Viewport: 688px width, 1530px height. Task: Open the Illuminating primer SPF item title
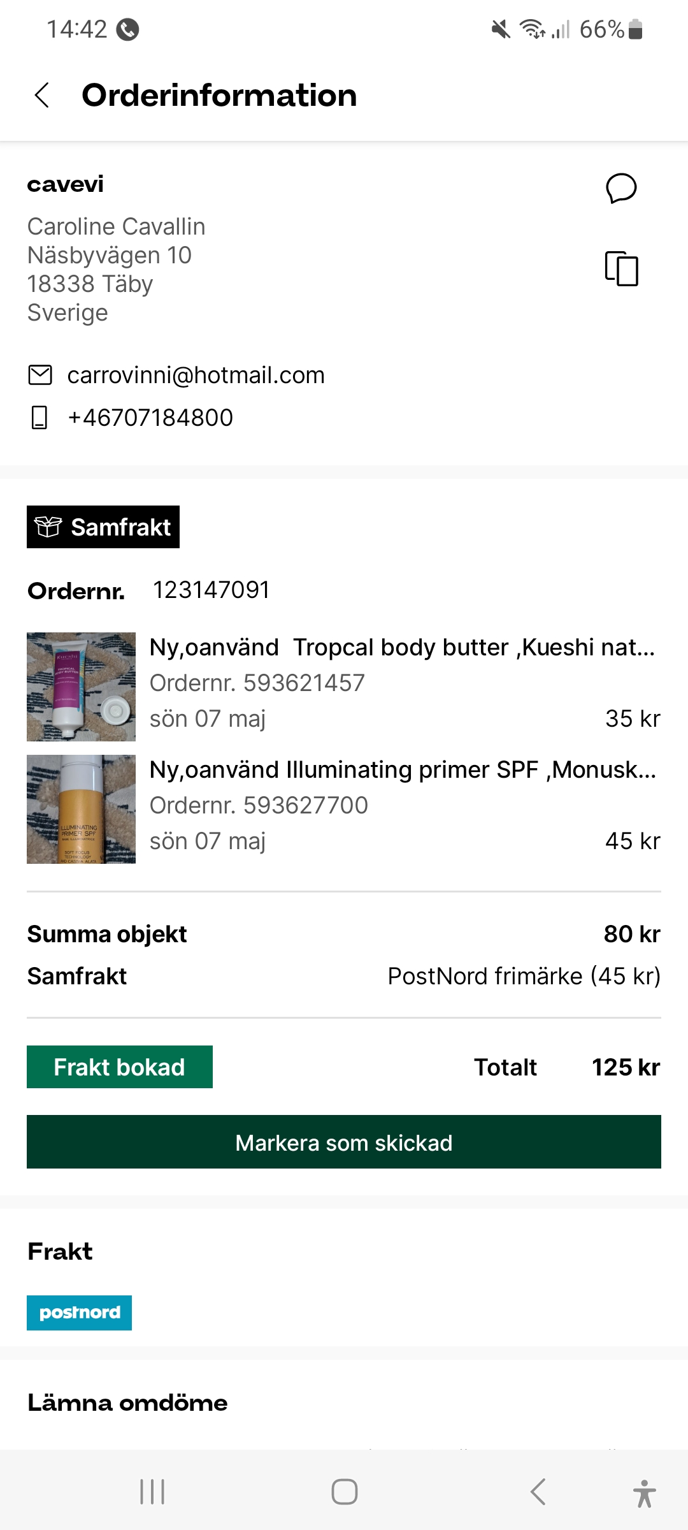click(x=403, y=769)
